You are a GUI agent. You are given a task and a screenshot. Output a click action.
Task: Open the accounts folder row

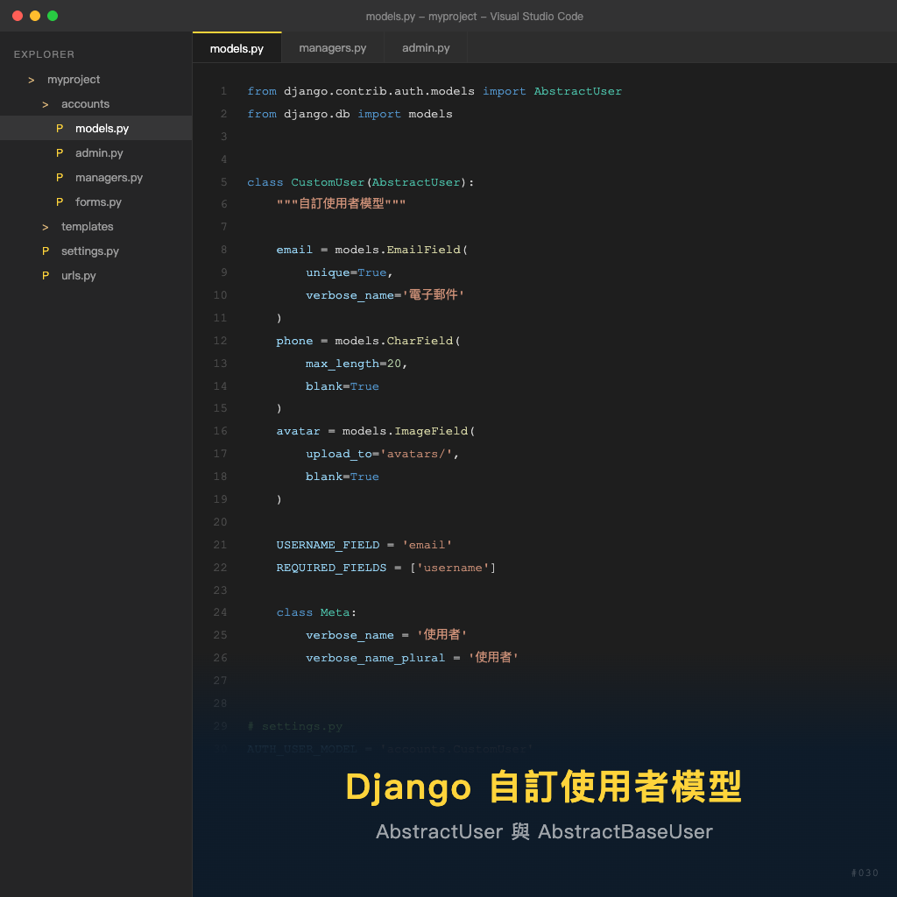click(96, 104)
